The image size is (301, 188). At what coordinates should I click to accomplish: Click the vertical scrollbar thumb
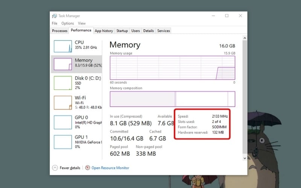pyautogui.click(x=245, y=97)
